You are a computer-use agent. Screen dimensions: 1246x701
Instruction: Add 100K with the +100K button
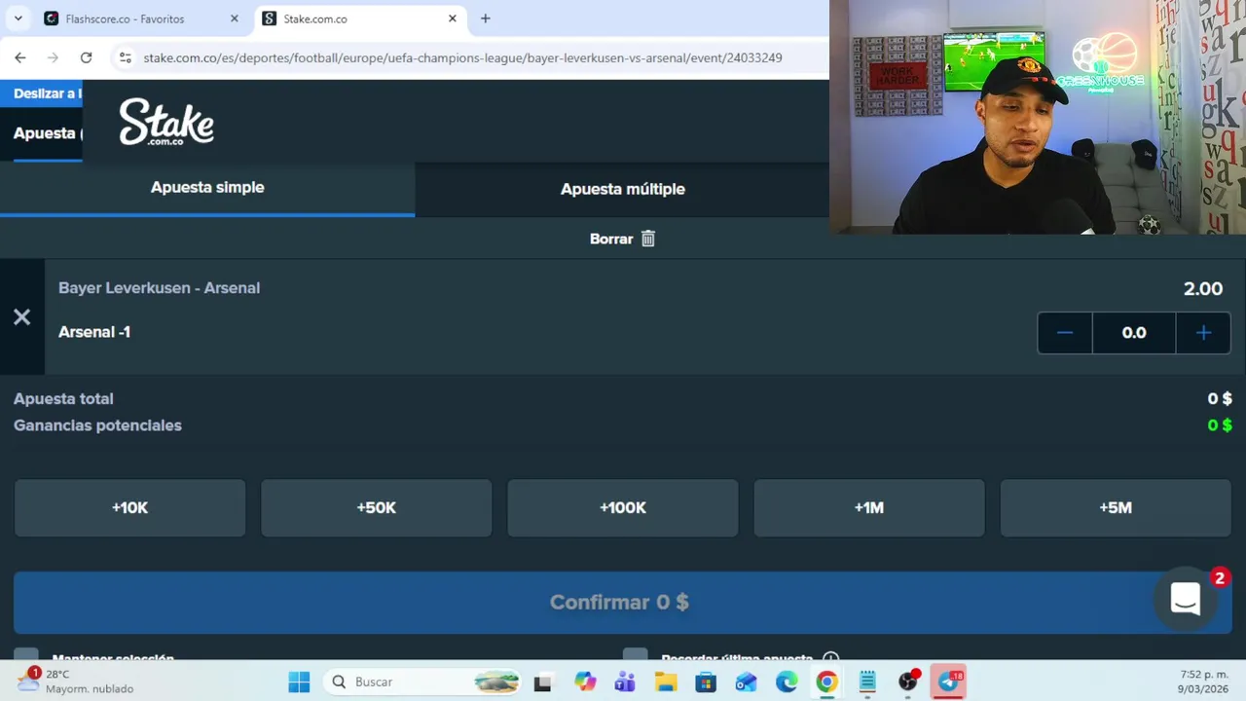[623, 507]
